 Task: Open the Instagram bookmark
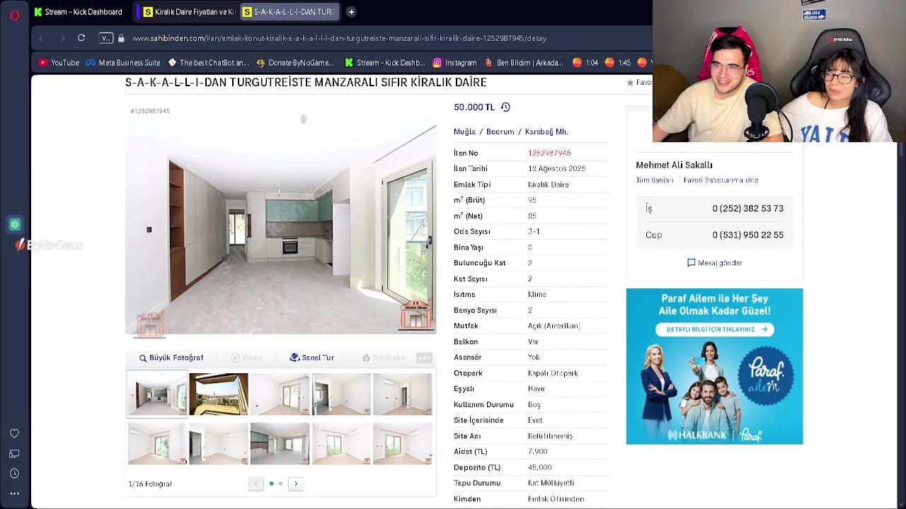coord(454,63)
